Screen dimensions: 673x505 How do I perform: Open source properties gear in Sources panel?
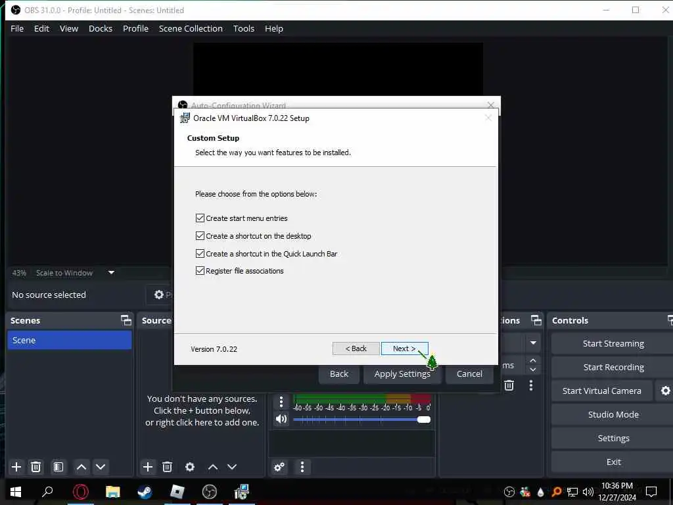pyautogui.click(x=190, y=467)
